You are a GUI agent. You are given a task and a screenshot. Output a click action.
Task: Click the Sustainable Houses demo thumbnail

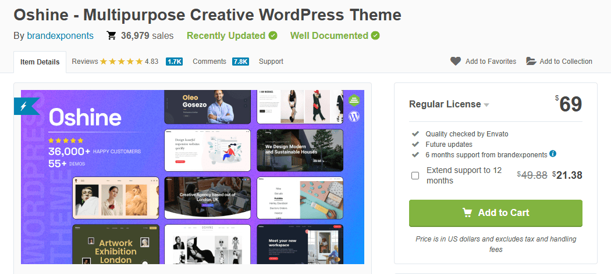click(300, 150)
